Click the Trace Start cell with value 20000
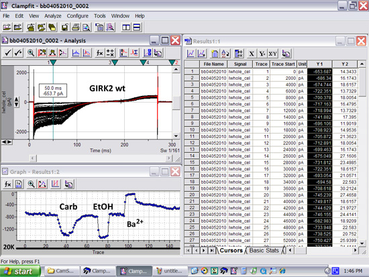369x277 pixels. (283, 137)
